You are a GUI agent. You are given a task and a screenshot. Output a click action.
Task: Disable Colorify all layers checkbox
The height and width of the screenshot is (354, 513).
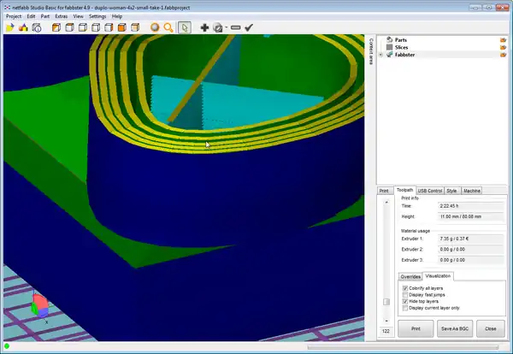pyautogui.click(x=404, y=289)
